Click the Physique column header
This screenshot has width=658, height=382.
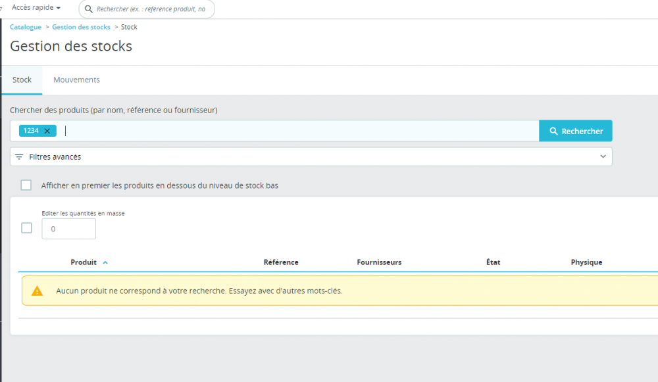pyautogui.click(x=587, y=262)
